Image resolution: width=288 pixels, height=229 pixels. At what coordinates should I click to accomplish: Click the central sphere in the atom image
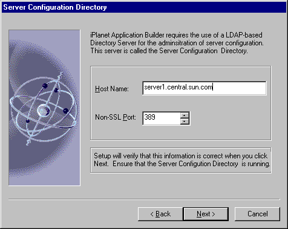(44, 111)
